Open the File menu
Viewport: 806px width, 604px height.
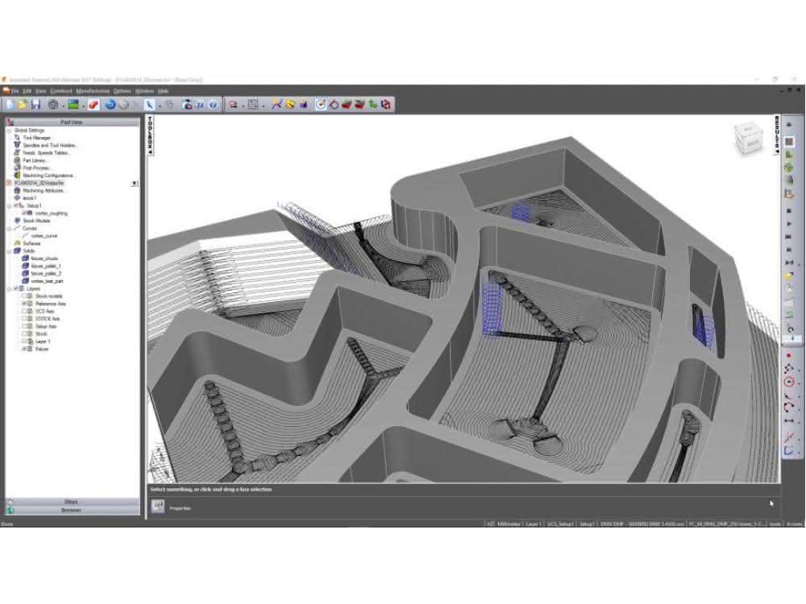click(15, 91)
